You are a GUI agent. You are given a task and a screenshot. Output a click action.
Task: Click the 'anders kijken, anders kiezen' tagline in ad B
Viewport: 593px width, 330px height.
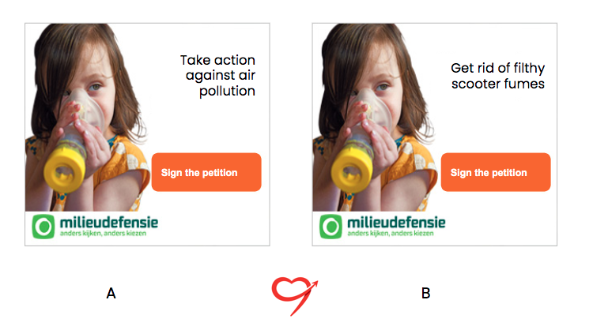coord(391,234)
